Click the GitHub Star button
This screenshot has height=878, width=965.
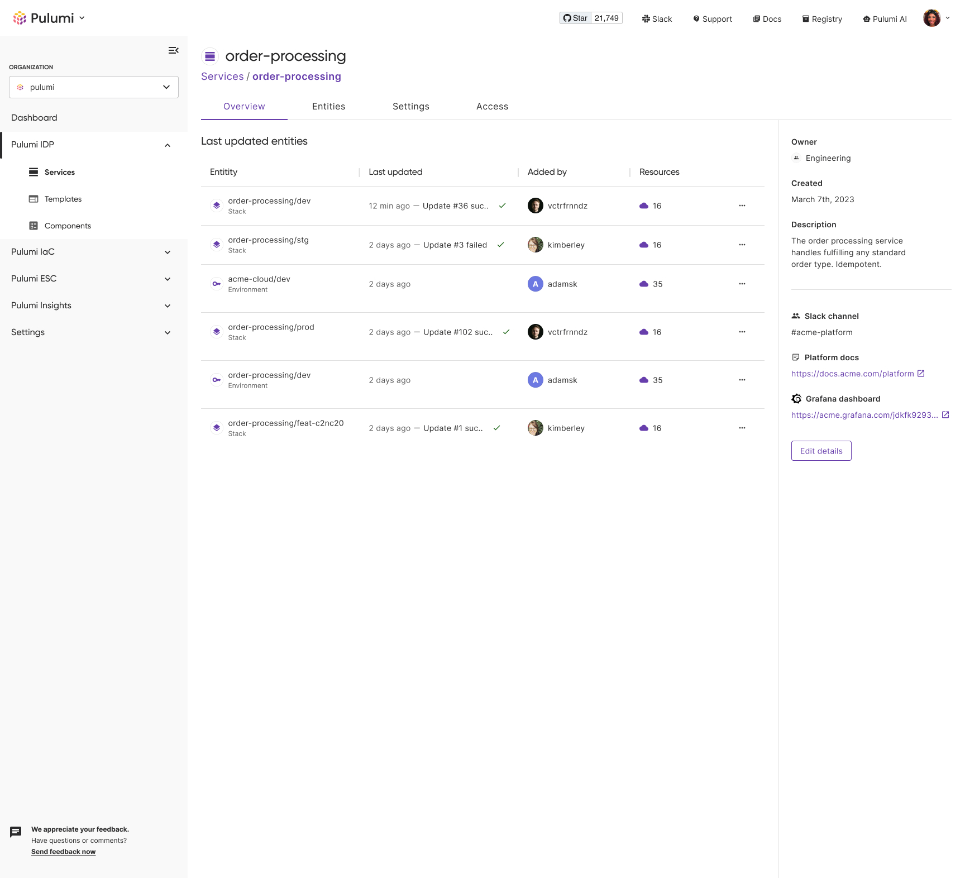(575, 18)
